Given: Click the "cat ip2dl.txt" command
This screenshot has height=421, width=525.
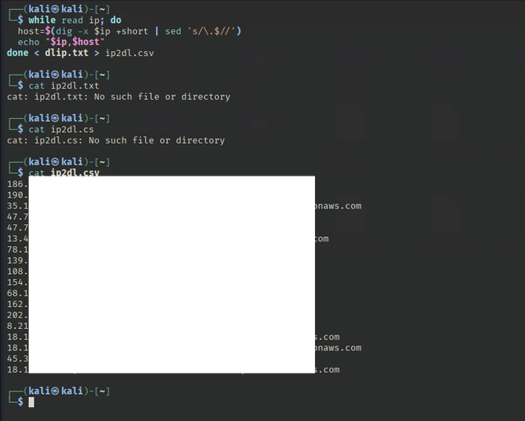Looking at the screenshot, I should [x=64, y=85].
